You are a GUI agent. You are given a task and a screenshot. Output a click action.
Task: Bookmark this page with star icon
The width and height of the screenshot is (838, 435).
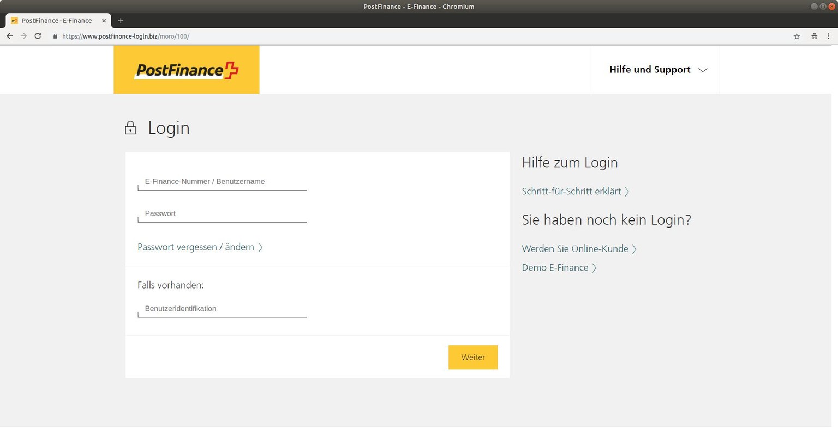coord(797,36)
